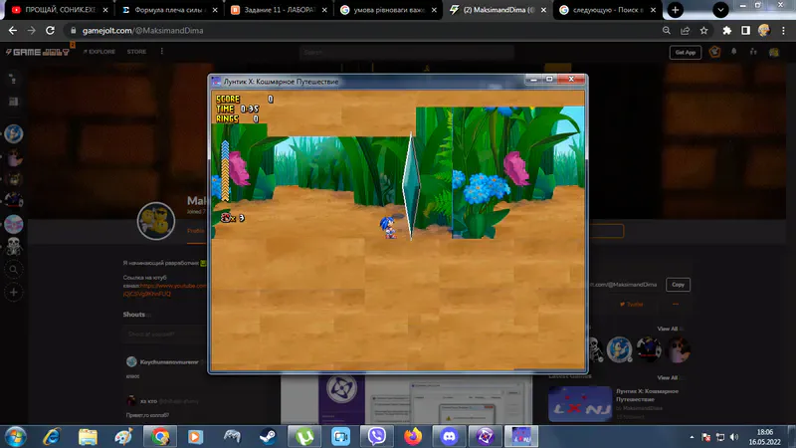Click the Game Jolt logo

[x=37, y=52]
